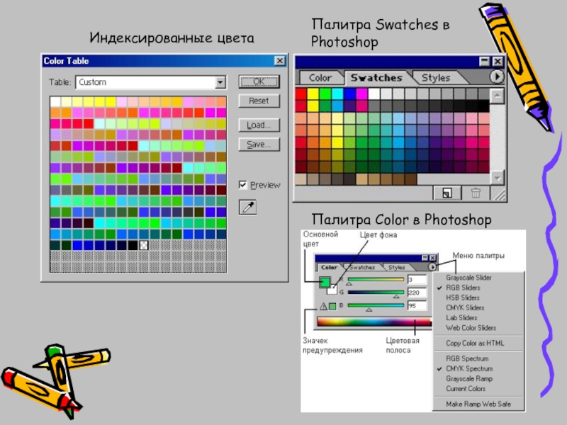Open Swatches tab in small Color palette
The width and height of the screenshot is (567, 425).
click(362, 268)
